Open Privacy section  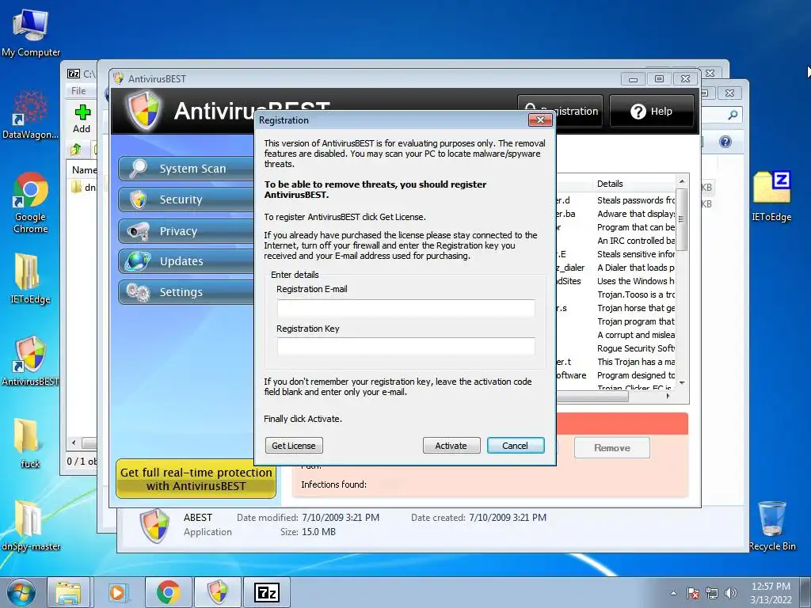[186, 231]
